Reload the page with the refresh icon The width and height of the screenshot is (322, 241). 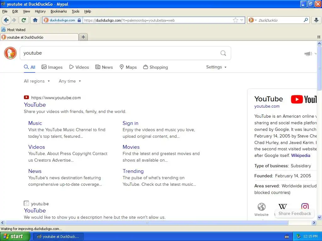click(24, 20)
